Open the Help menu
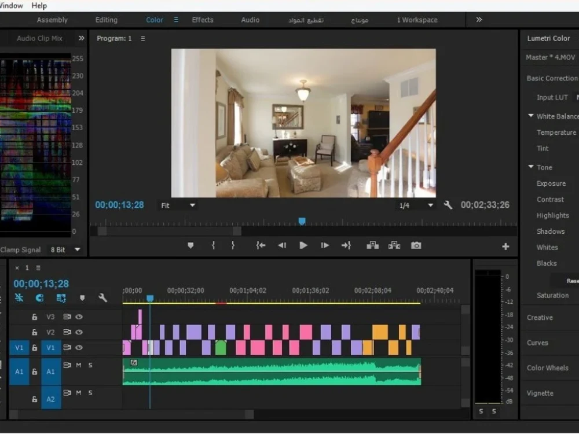 (39, 6)
